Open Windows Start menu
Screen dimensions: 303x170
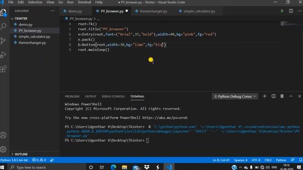pos(2,167)
